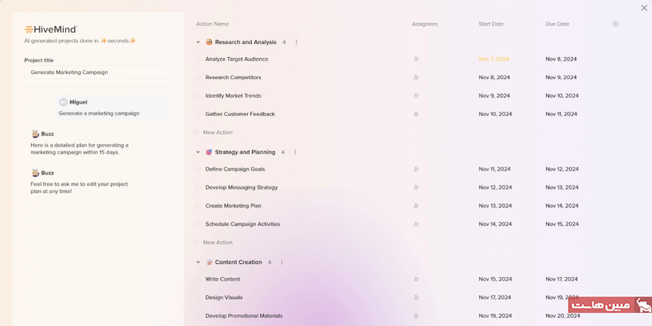
Task: Collapse the Research and Analysis section
Action: click(x=198, y=42)
